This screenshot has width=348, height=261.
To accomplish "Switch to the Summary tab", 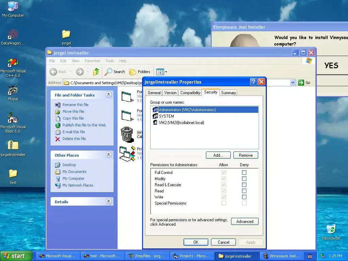I will (x=229, y=93).
